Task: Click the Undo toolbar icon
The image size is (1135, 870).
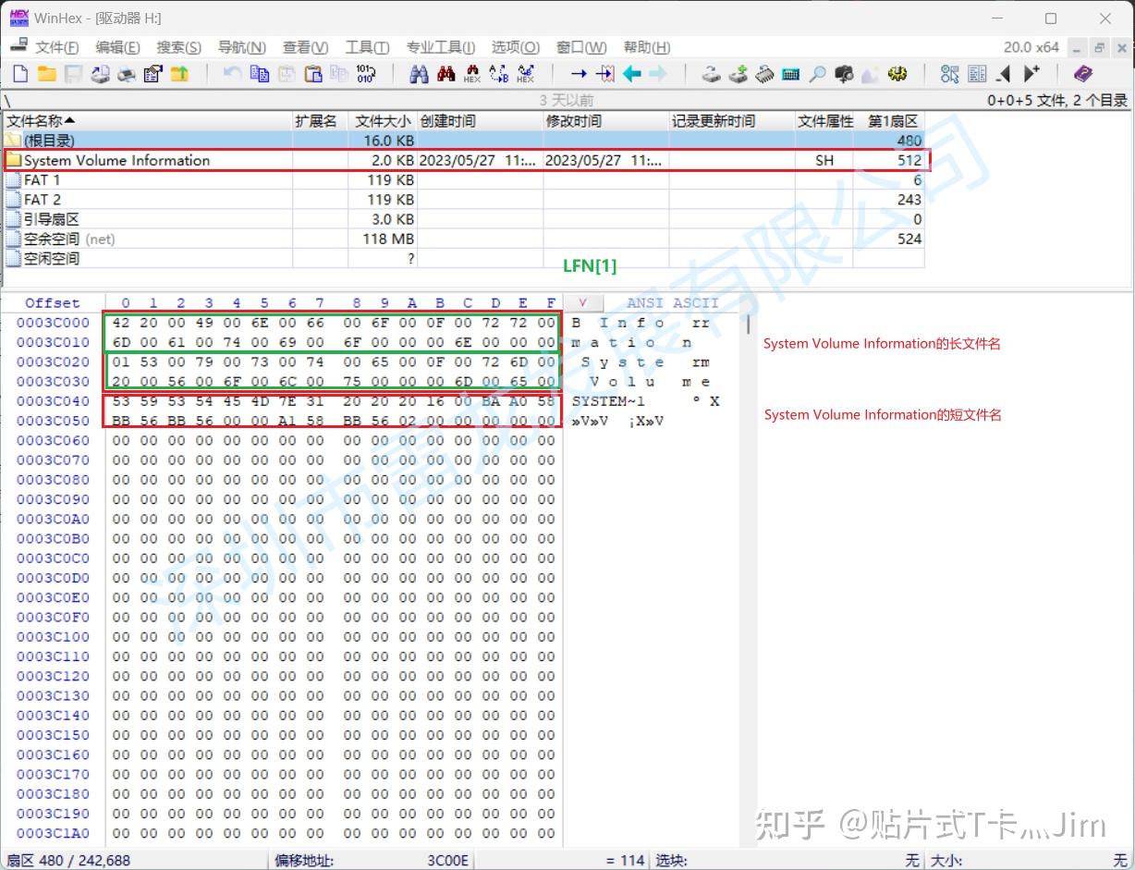Action: (233, 74)
